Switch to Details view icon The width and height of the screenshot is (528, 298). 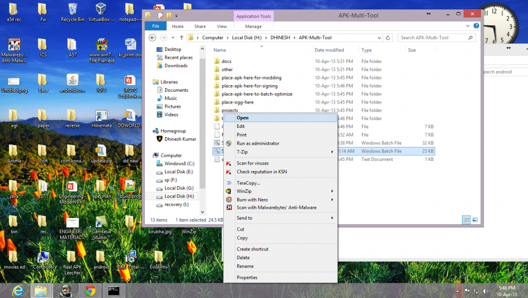pyautogui.click(x=466, y=220)
